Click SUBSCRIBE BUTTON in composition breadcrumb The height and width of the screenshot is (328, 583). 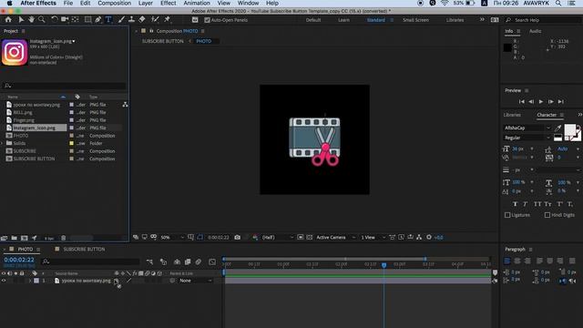(162, 41)
